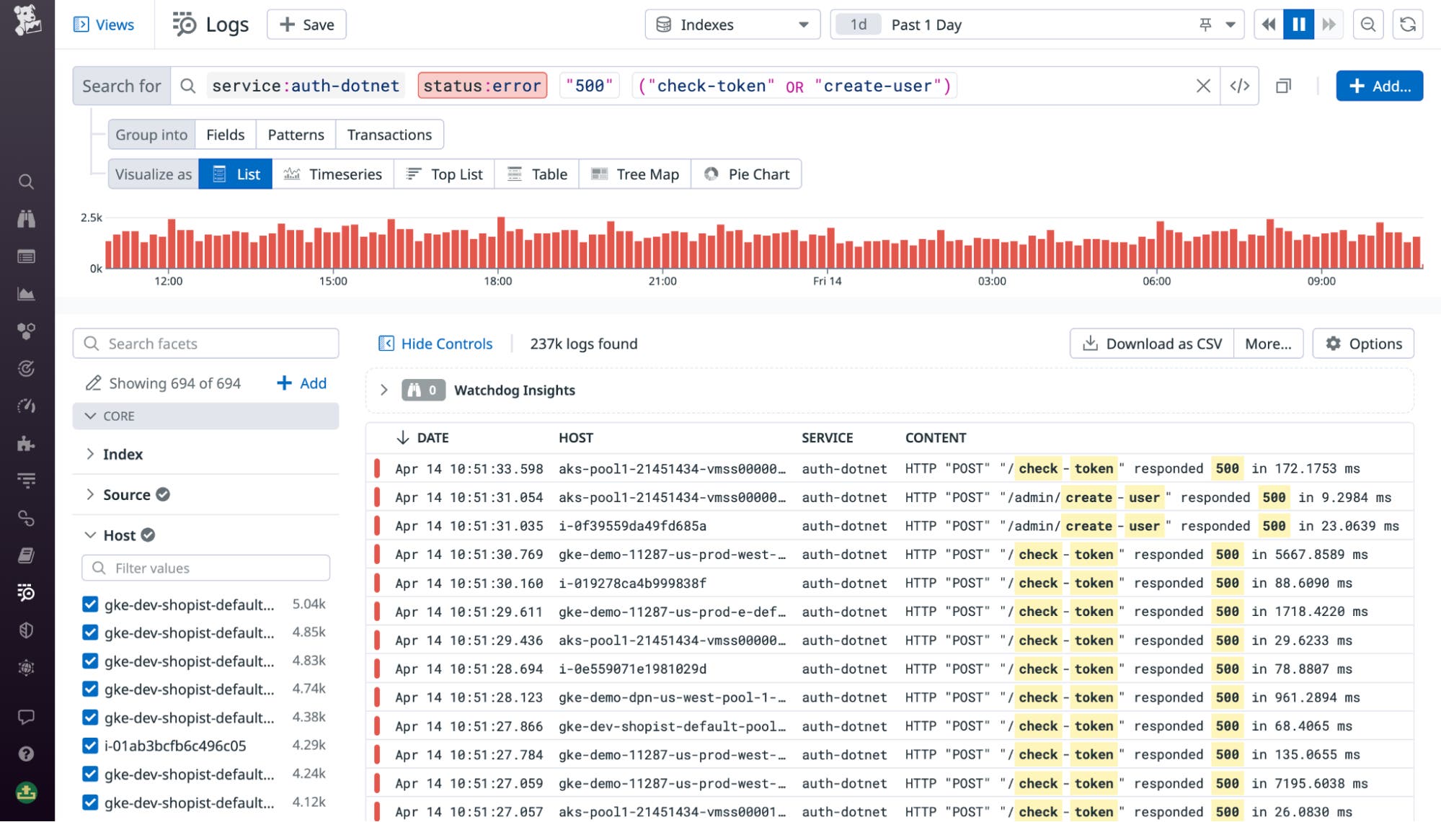1441x822 pixels.
Task: Open the Infrastructure hexagons icon
Action: click(27, 331)
